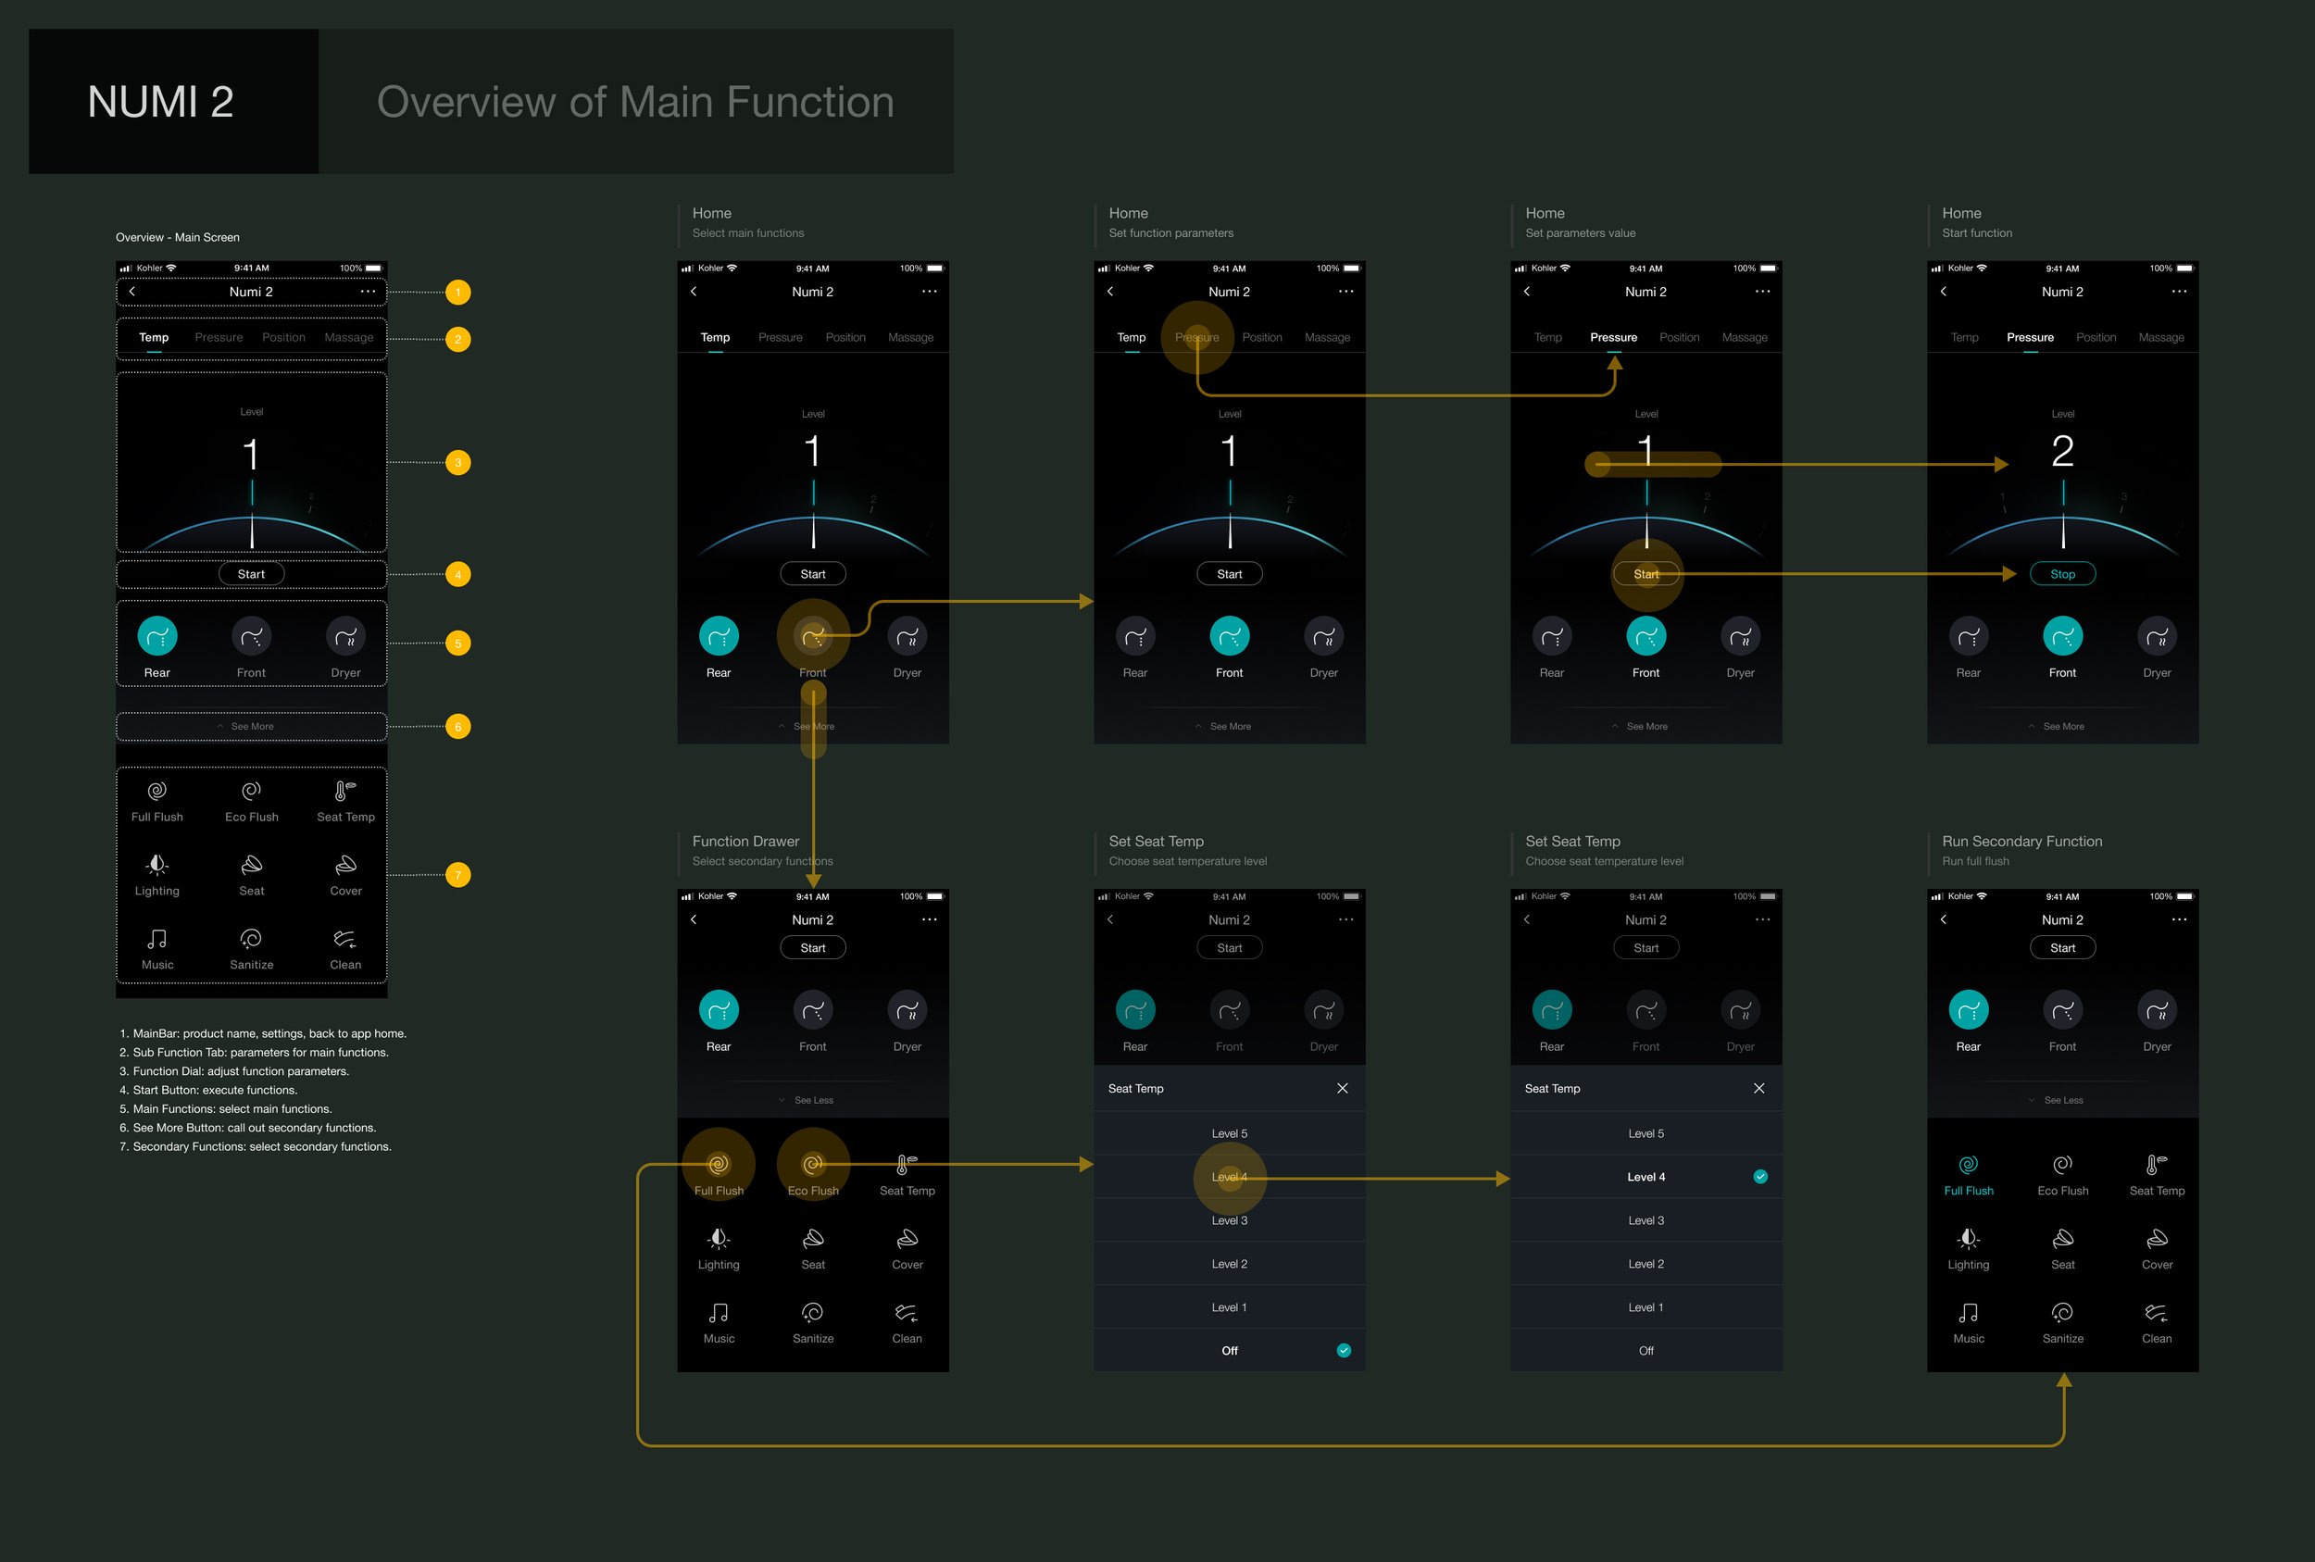
Task: Tap Lighting icon in Function Drawer screen
Action: [719, 1238]
